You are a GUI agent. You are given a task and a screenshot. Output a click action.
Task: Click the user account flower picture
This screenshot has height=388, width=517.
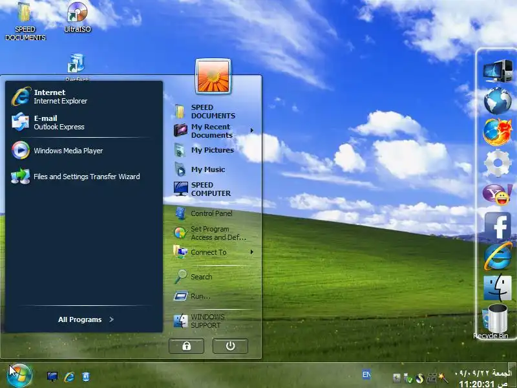pos(213,76)
